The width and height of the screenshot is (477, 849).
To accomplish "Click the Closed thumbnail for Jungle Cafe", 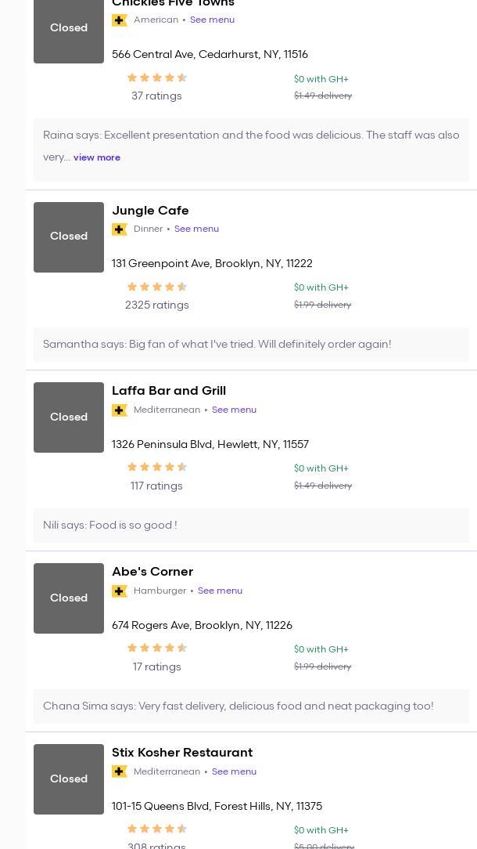I will pyautogui.click(x=69, y=237).
